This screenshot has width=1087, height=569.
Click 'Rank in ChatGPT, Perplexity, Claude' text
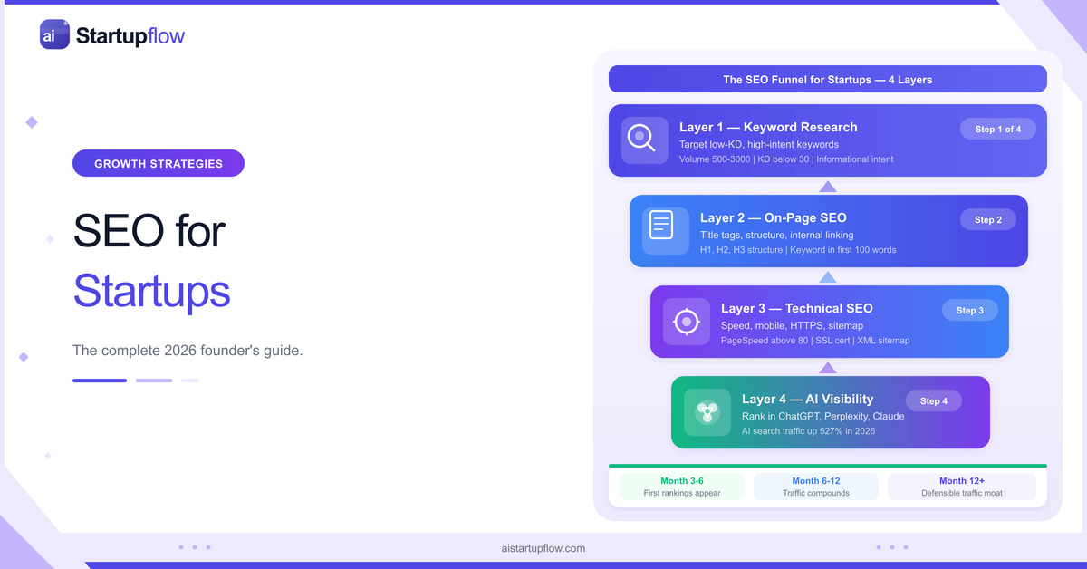pyautogui.click(x=823, y=416)
